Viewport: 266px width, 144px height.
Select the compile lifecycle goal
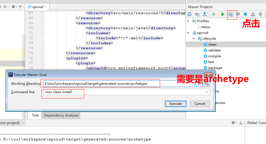(x=214, y=56)
